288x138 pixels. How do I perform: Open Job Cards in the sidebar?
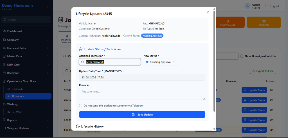pos(17,89)
